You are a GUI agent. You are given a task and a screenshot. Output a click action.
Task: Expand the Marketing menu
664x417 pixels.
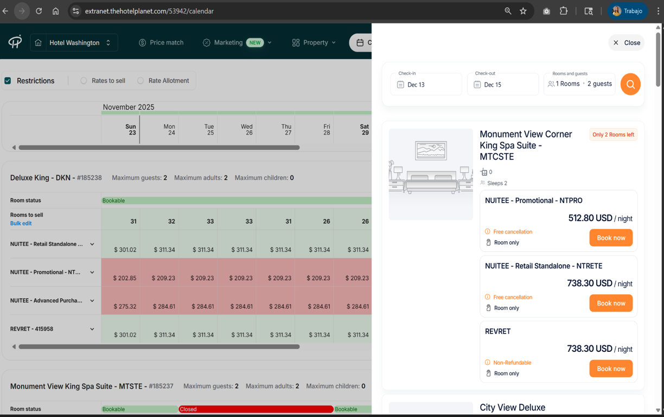[237, 43]
